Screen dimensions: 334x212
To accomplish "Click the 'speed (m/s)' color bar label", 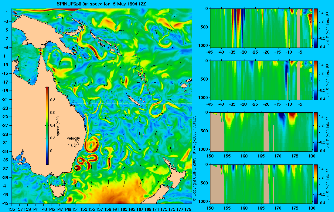I will (58, 126).
